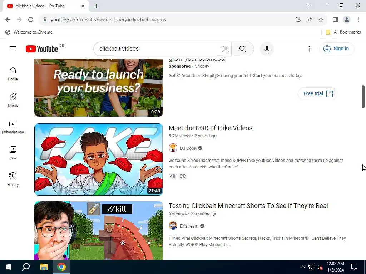Image resolution: width=366 pixels, height=274 pixels.
Task: Open Windows taskbar search
Action: [26, 267]
